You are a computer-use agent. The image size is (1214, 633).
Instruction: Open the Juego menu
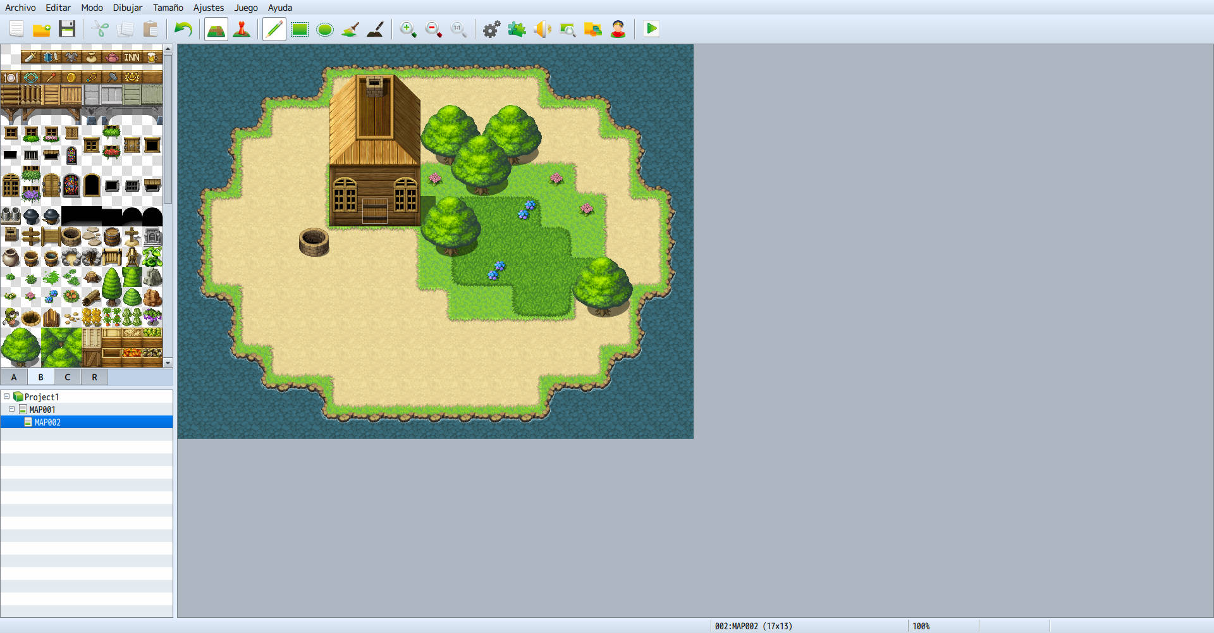(246, 8)
